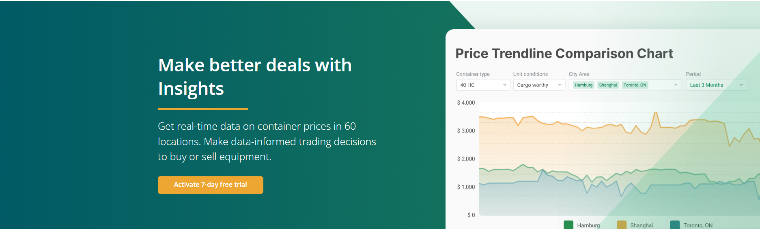Click the yellow Shanghai legend swatch
The height and width of the screenshot is (229, 760).
pyautogui.click(x=622, y=225)
